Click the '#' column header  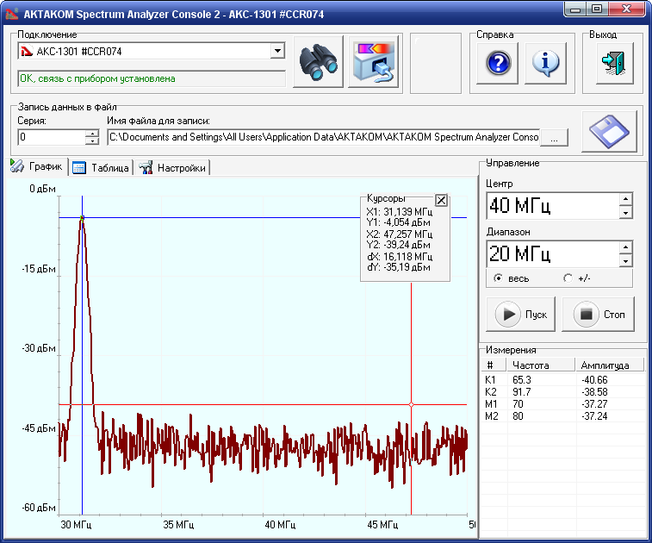pos(494,365)
